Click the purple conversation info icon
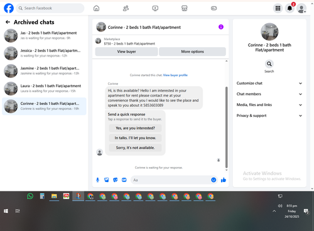The width and height of the screenshot is (314, 231). click(221, 27)
